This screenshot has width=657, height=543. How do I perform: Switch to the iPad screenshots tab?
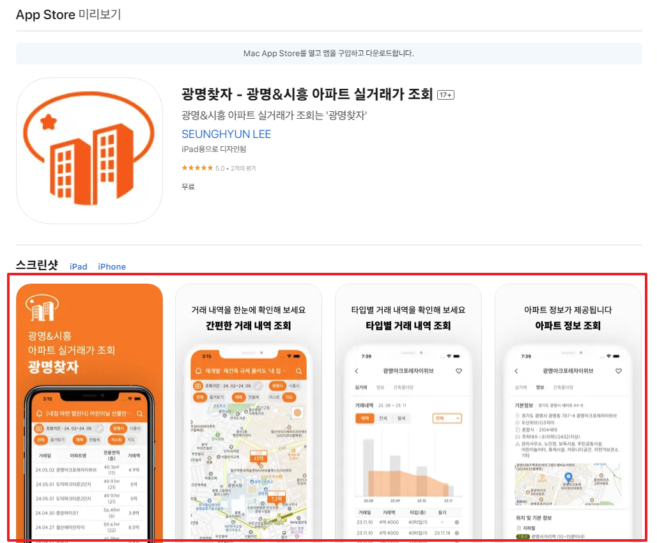(x=79, y=266)
